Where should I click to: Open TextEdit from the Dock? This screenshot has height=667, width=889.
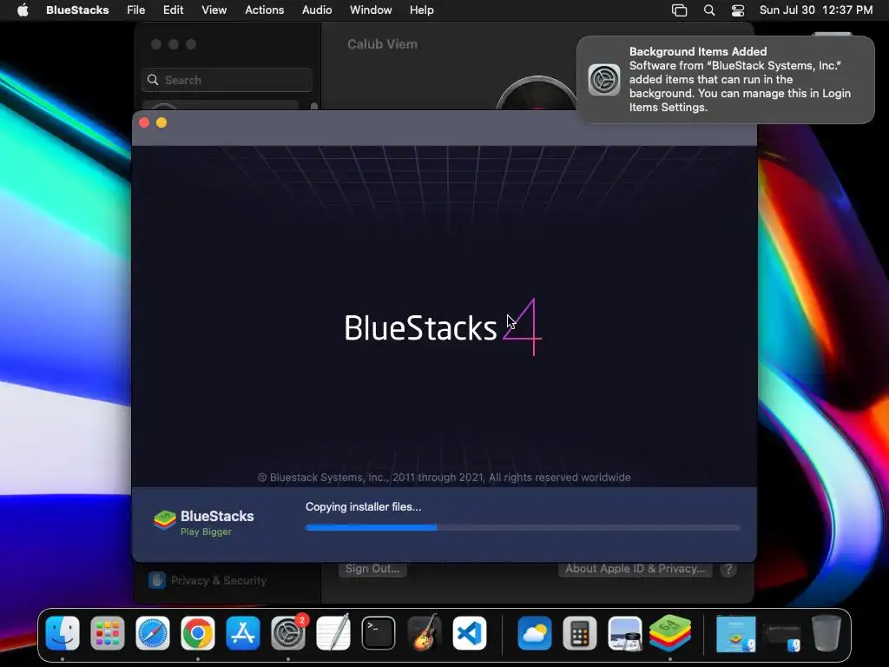(333, 633)
